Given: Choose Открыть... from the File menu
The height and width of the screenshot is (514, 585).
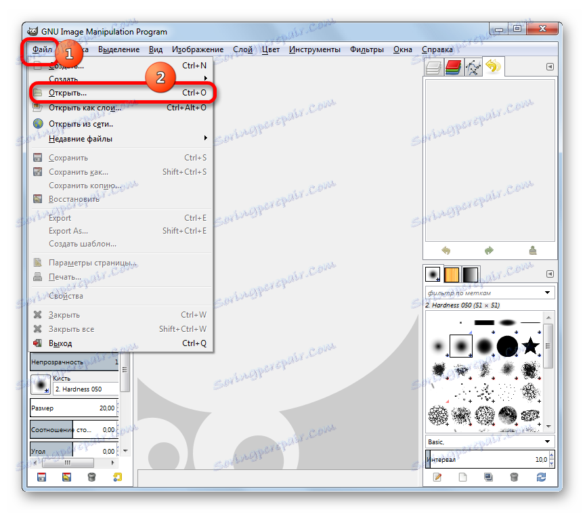Looking at the screenshot, I should [121, 93].
